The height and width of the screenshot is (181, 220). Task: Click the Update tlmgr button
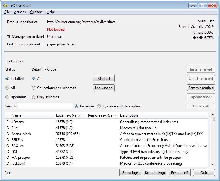point(201,97)
